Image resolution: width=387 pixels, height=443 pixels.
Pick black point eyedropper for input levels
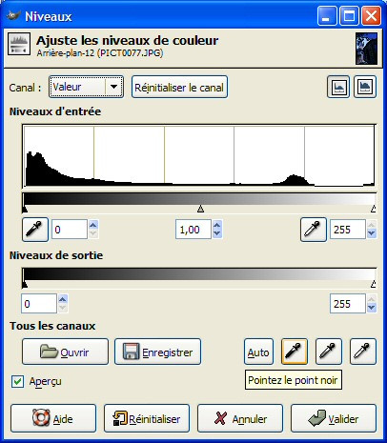tap(35, 230)
